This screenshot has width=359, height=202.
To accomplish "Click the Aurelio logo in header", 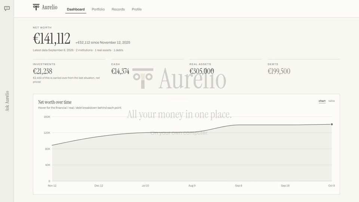I will coord(45,7).
